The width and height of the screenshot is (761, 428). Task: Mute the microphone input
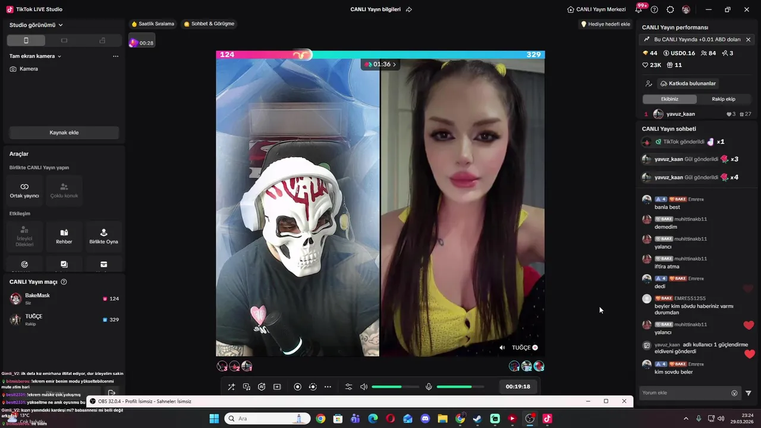coord(429,387)
